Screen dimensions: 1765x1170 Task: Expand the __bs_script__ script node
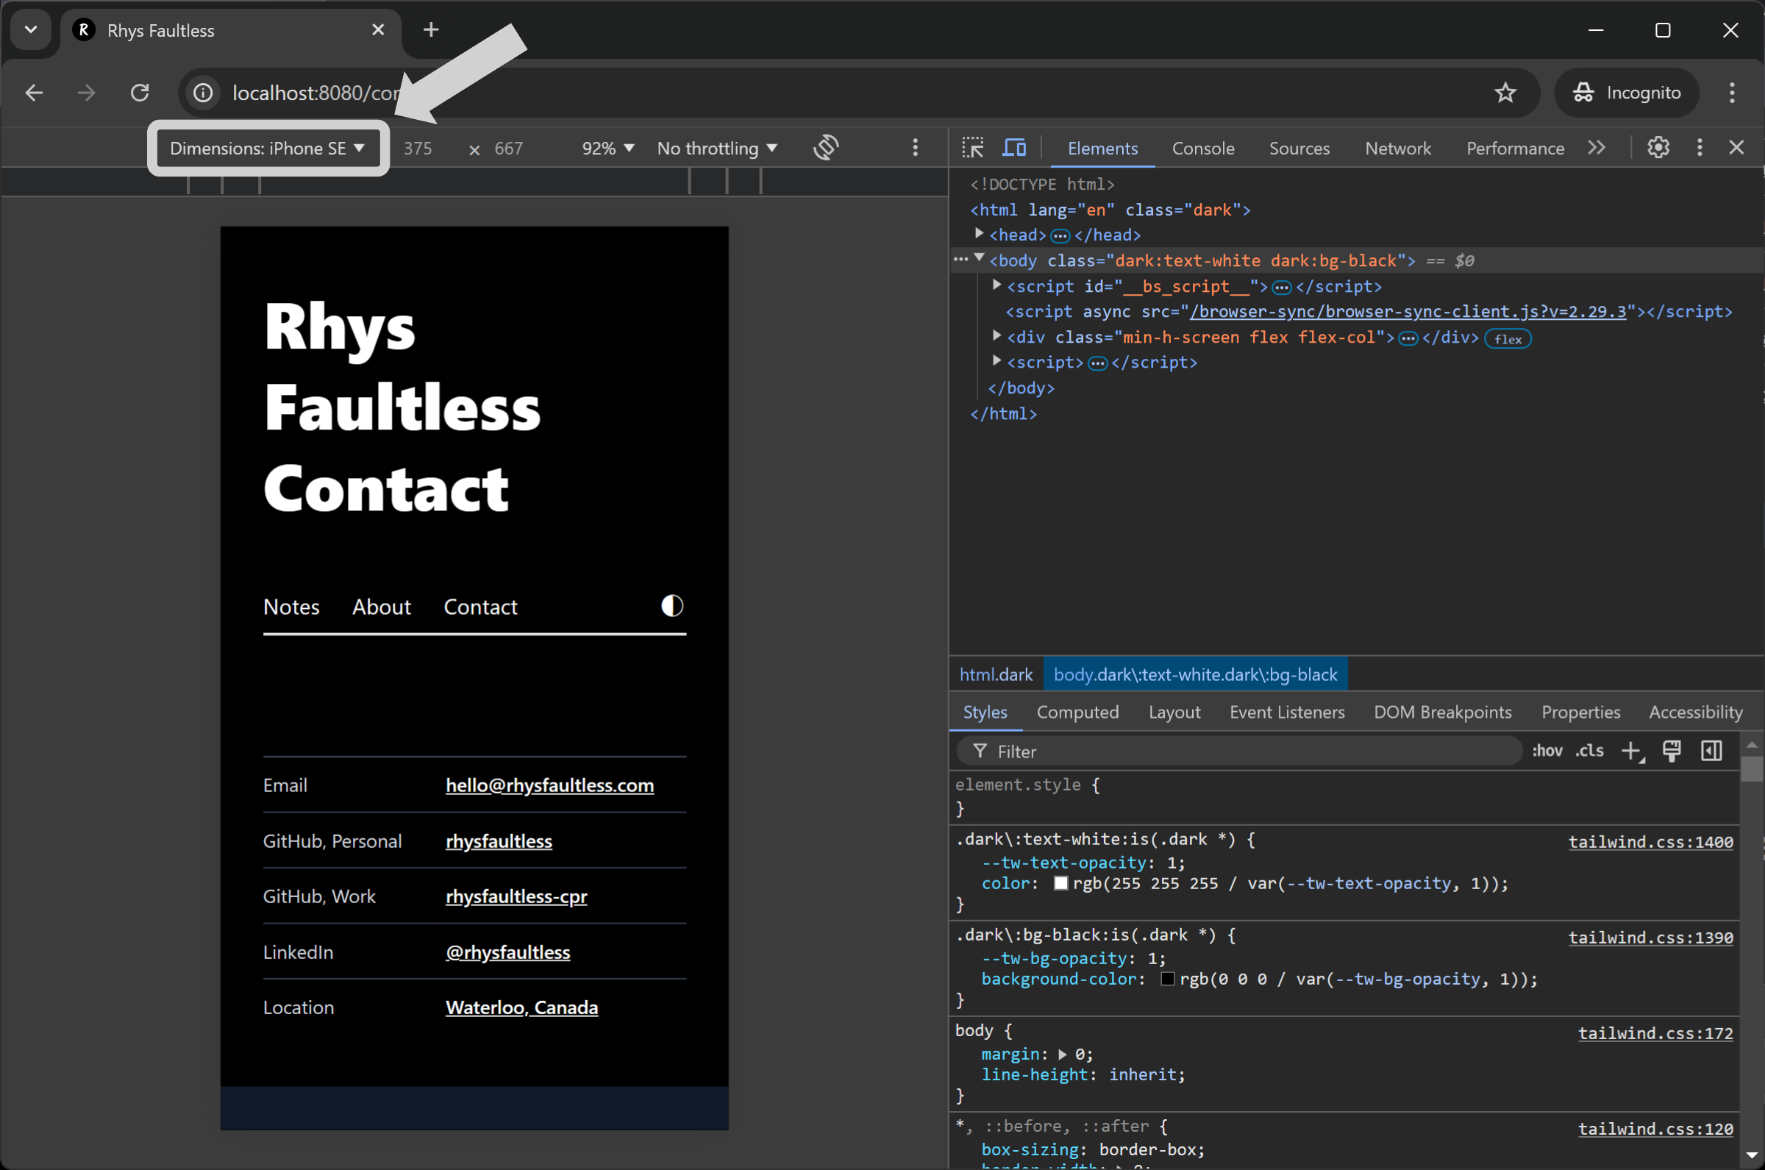[996, 285]
